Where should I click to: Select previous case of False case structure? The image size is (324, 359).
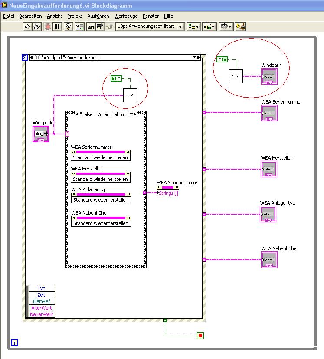point(77,114)
